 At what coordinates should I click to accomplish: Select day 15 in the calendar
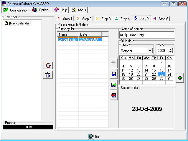coord(154,70)
